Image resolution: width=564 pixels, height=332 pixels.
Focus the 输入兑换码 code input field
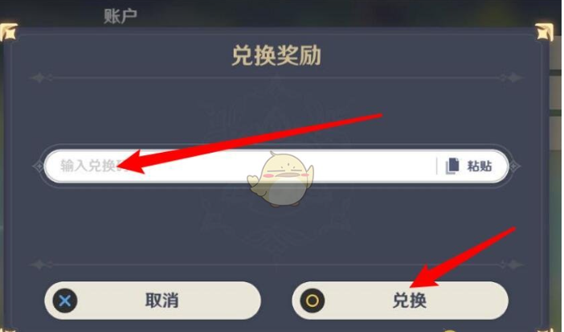pyautogui.click(x=240, y=166)
